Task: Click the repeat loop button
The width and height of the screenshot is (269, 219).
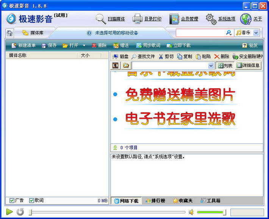Action: (x=20, y=212)
